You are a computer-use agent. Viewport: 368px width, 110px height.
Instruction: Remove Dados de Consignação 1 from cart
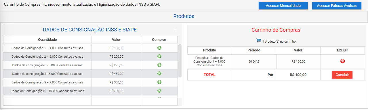click(342, 61)
